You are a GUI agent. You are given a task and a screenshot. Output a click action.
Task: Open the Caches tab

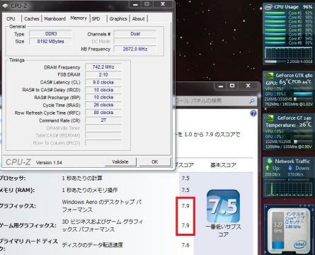32,18
